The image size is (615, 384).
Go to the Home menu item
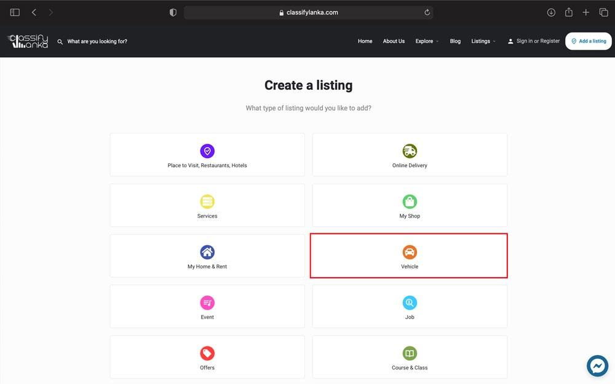365,41
